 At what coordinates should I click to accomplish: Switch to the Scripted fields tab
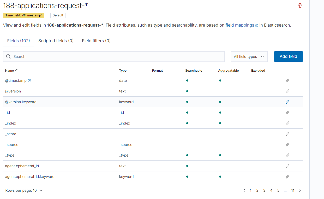pyautogui.click(x=56, y=41)
